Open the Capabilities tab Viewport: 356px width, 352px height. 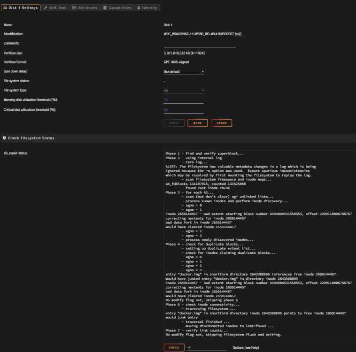[117, 8]
